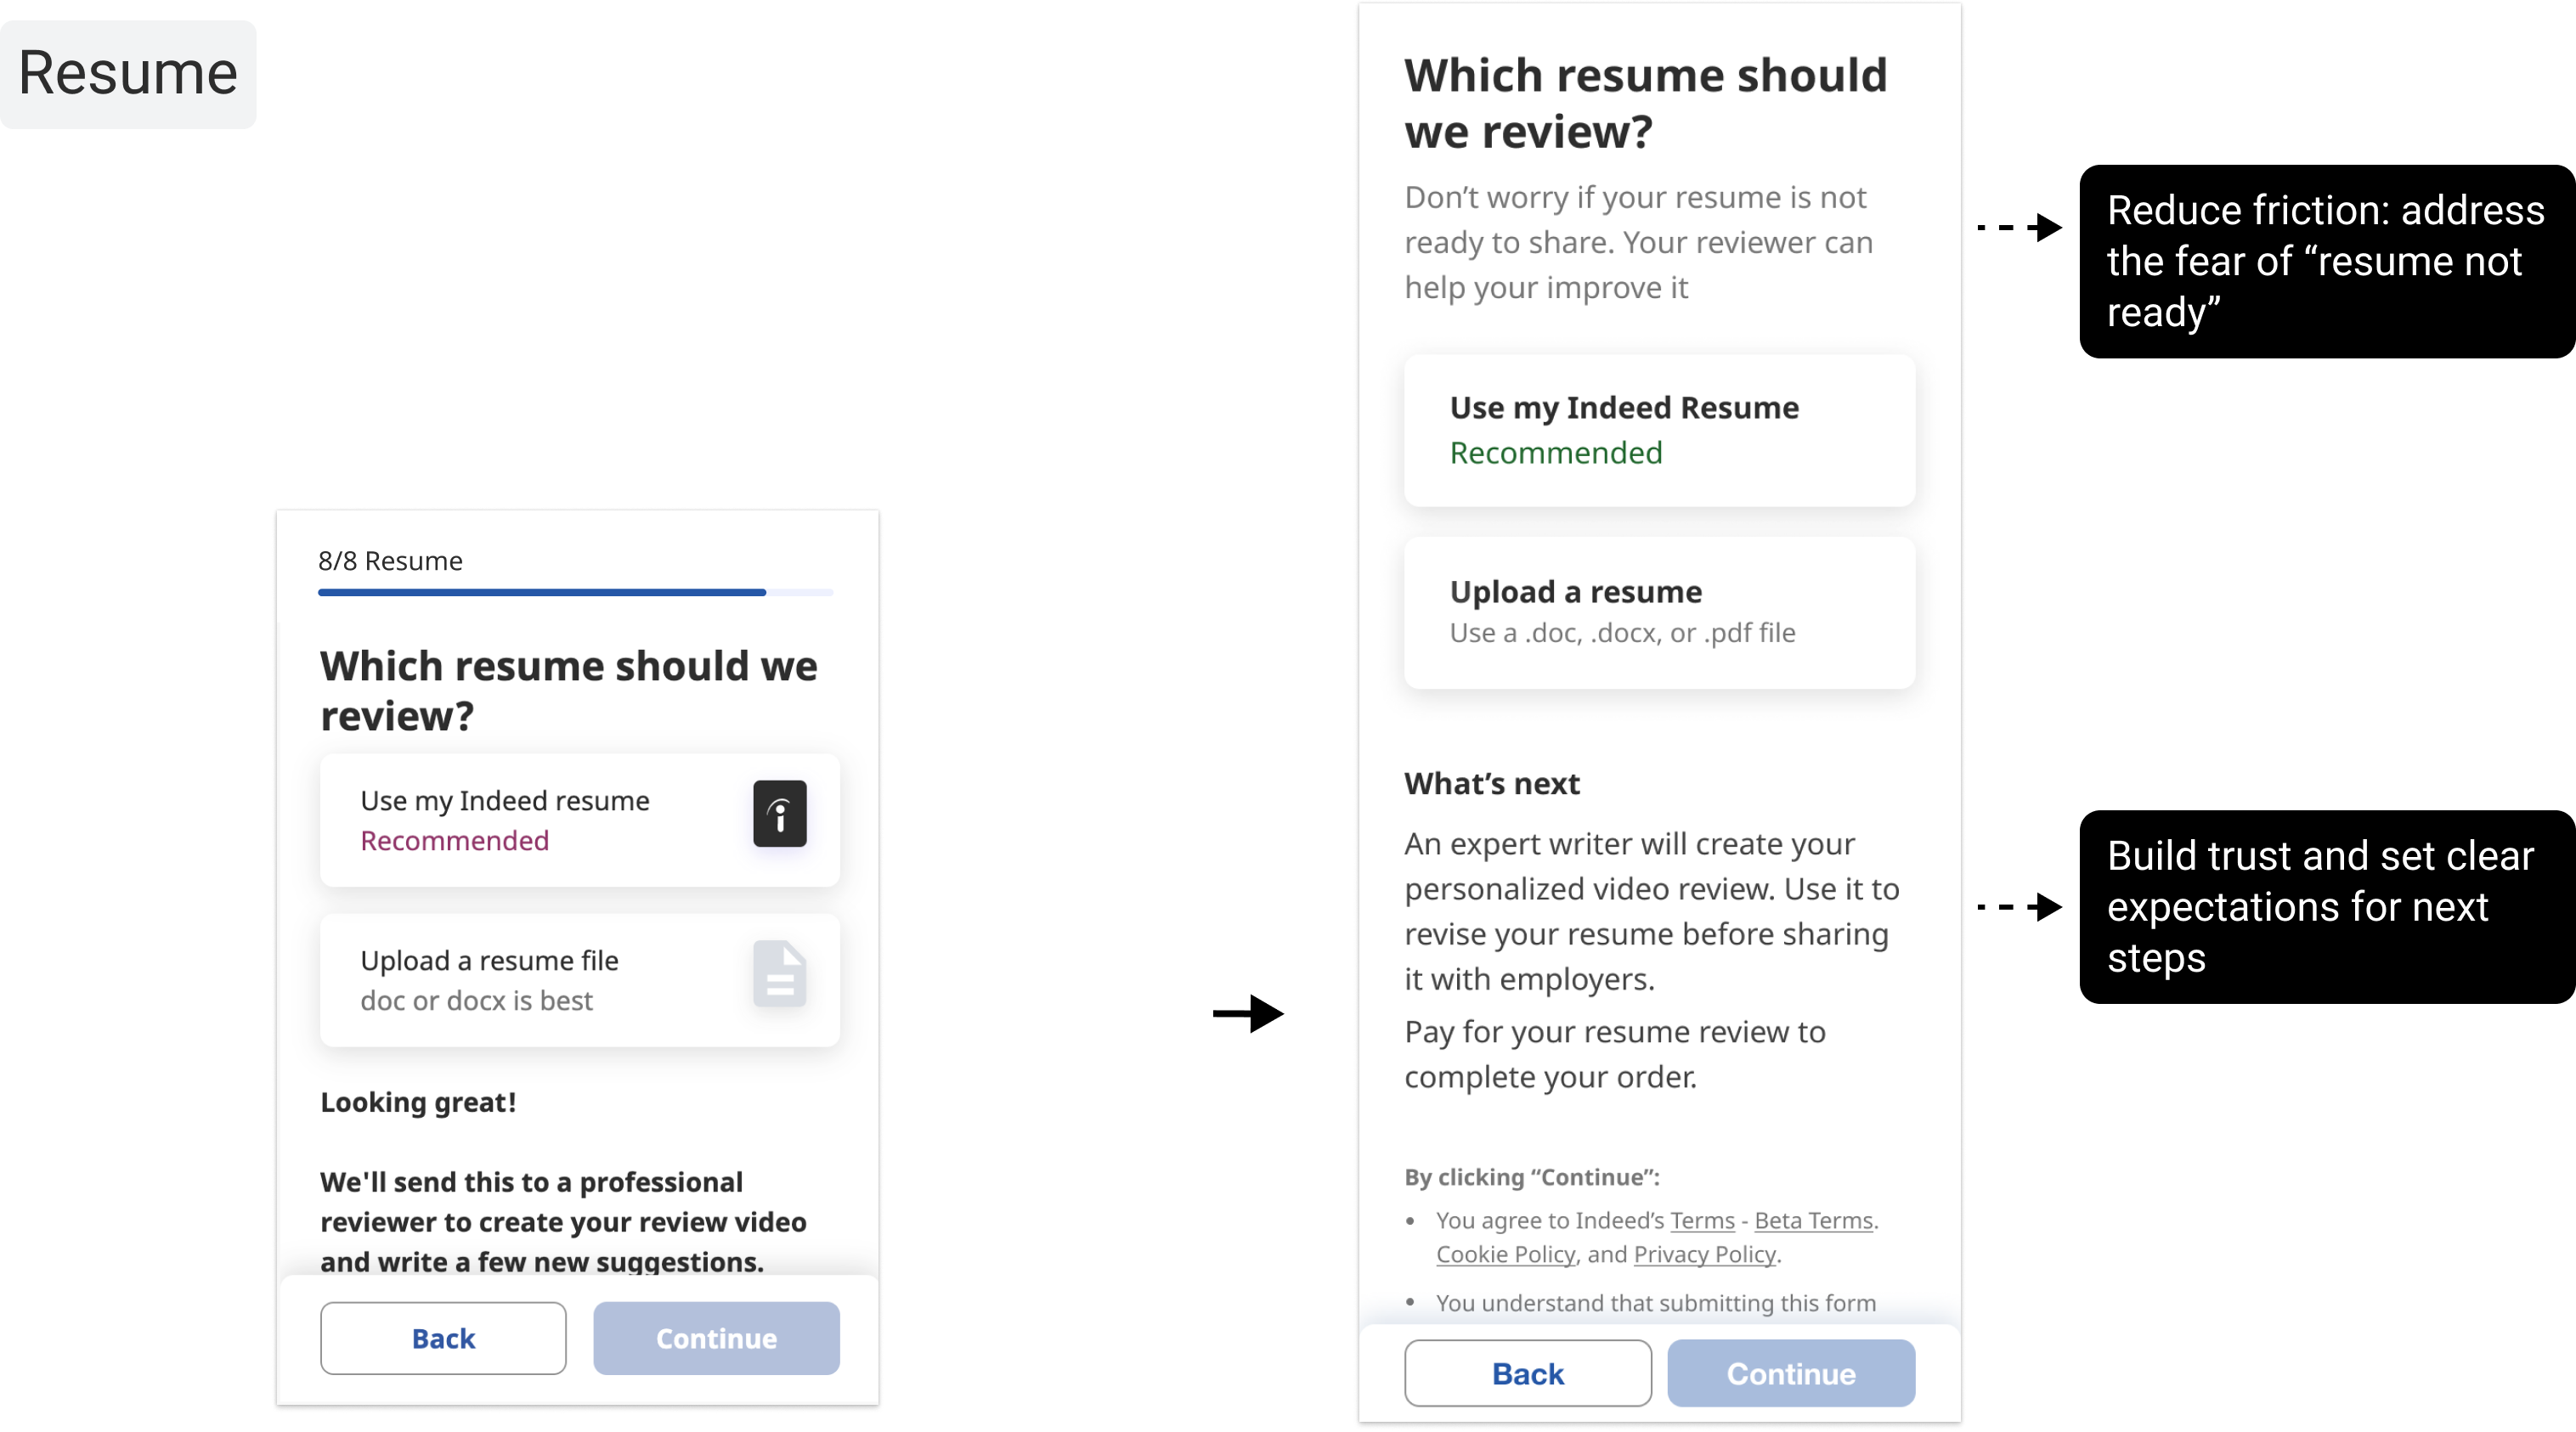Click the "What's next" heading
This screenshot has height=1432, width=2576.
(1491, 784)
